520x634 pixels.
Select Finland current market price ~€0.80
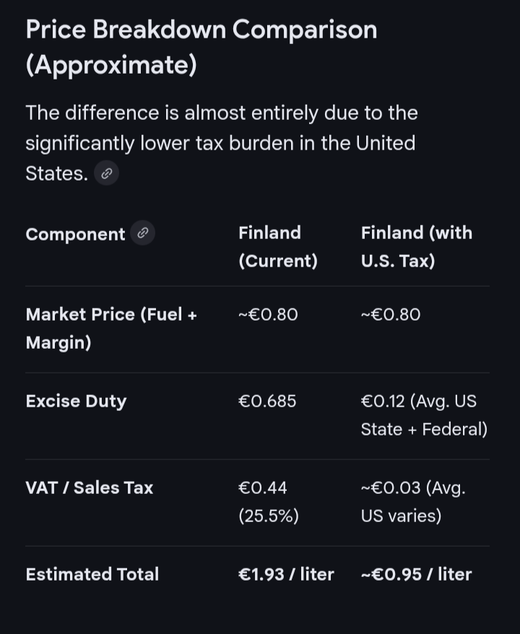[268, 315]
